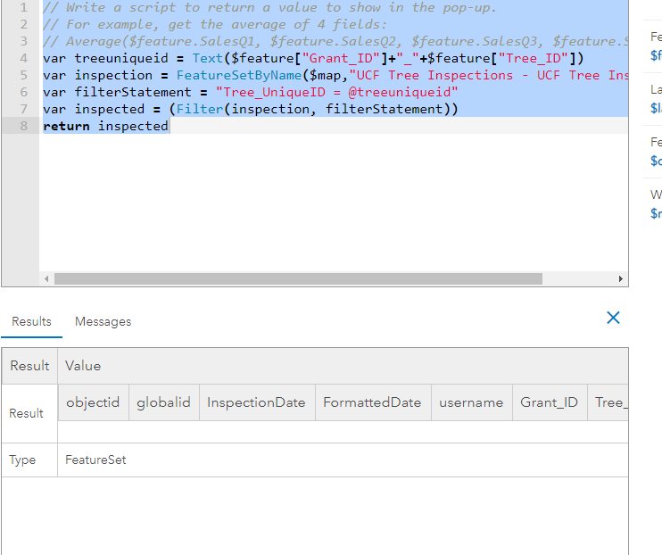
Task: Click line number 4 in gutter
Action: pyautogui.click(x=23, y=58)
